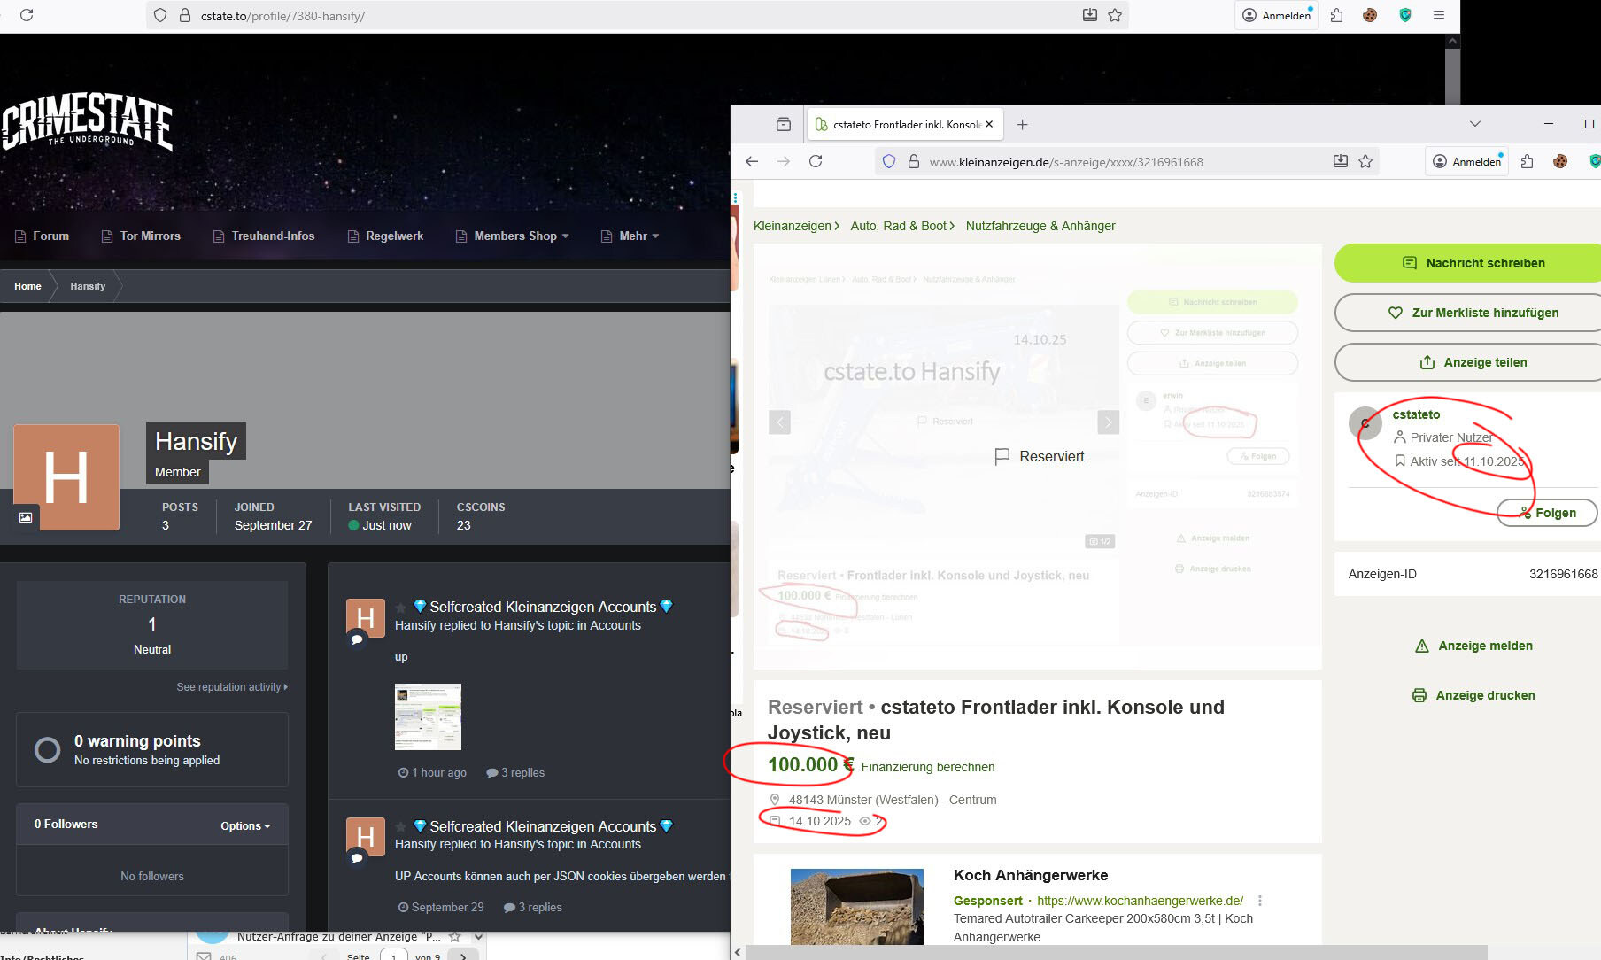This screenshot has height=960, width=1601.
Task: Click the September 29 post timestamp
Action: coord(441,908)
